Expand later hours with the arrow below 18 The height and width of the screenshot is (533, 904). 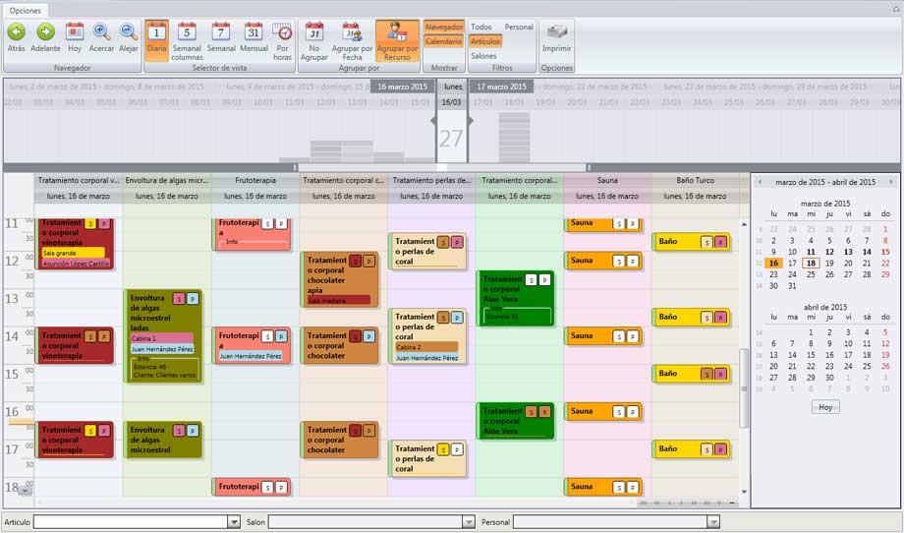click(x=25, y=491)
